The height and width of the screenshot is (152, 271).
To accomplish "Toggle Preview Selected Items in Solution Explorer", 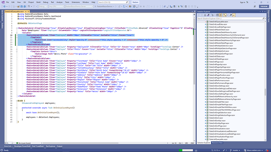I will click(x=234, y=15).
